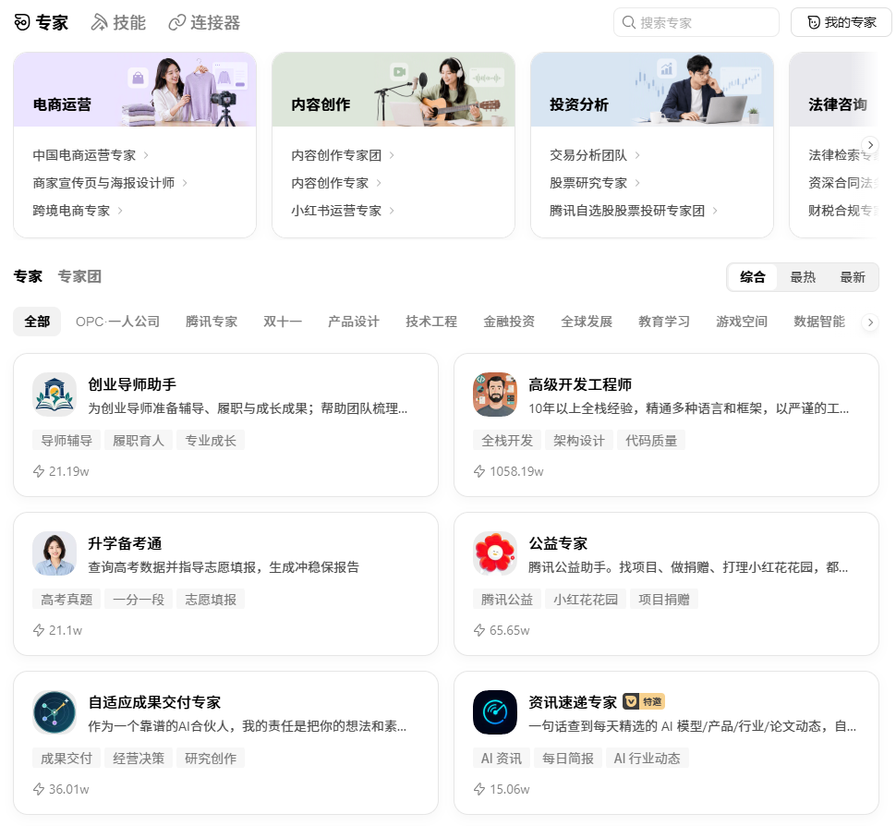Image resolution: width=896 pixels, height=826 pixels.
Task: Open 商家宣传页与海报设计师 entry
Action: click(x=110, y=183)
